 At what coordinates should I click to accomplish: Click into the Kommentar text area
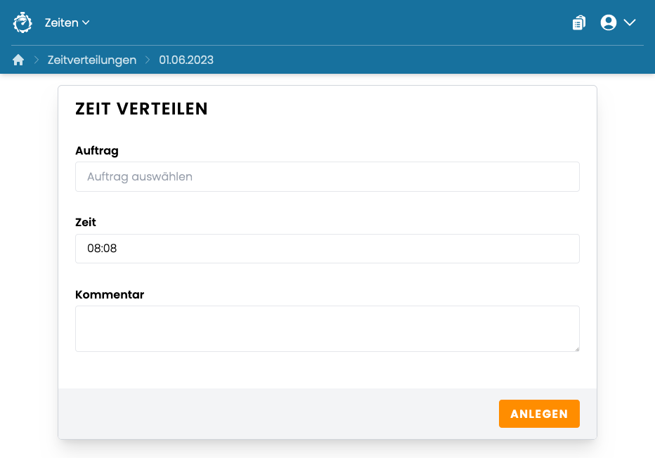coord(327,329)
